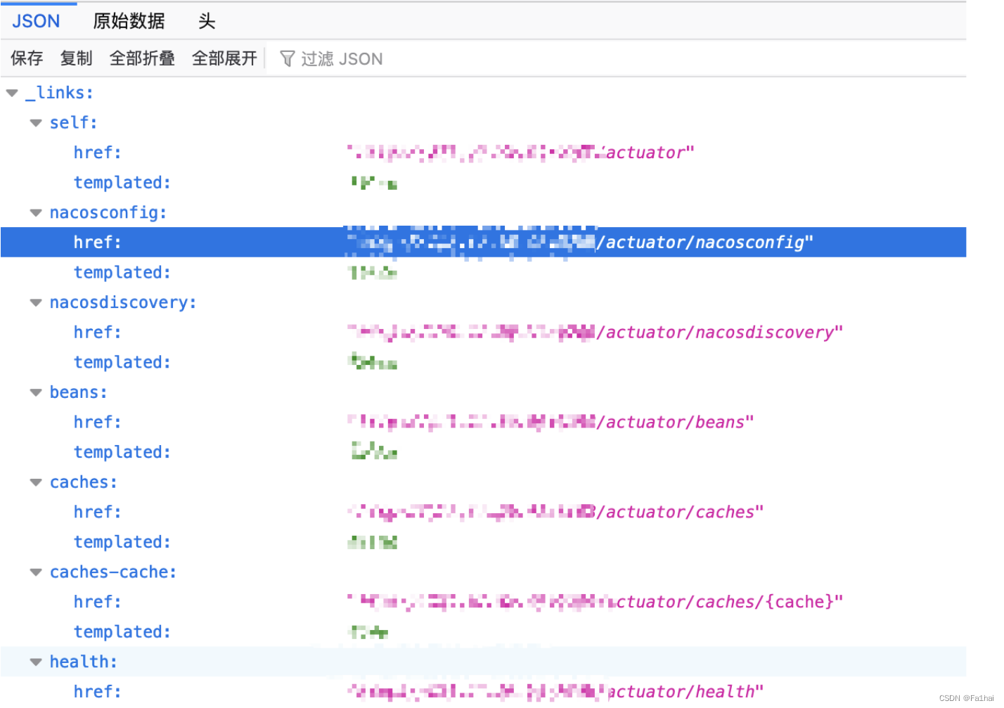Select the health key label
This screenshot has width=1004, height=708.
[83, 662]
